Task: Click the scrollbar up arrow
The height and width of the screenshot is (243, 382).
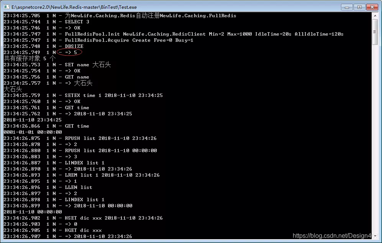Action: (375, 16)
